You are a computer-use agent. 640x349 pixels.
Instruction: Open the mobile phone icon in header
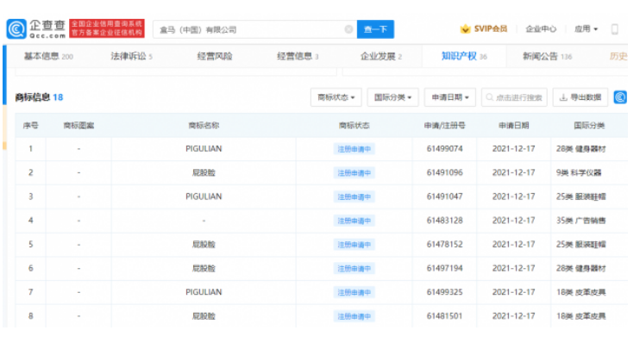614,29
